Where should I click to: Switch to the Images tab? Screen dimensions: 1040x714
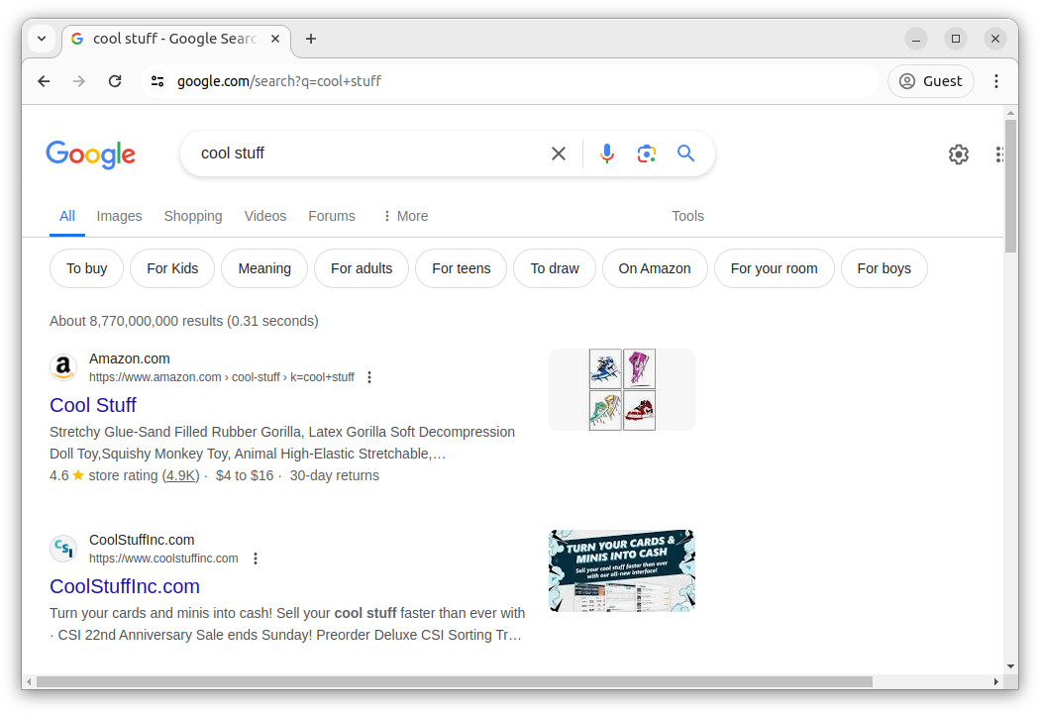point(120,216)
